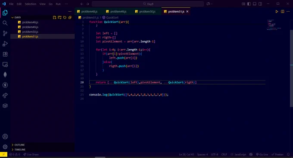
Task: Click the remote window status bar icon
Action: pyautogui.click(x=3, y=155)
